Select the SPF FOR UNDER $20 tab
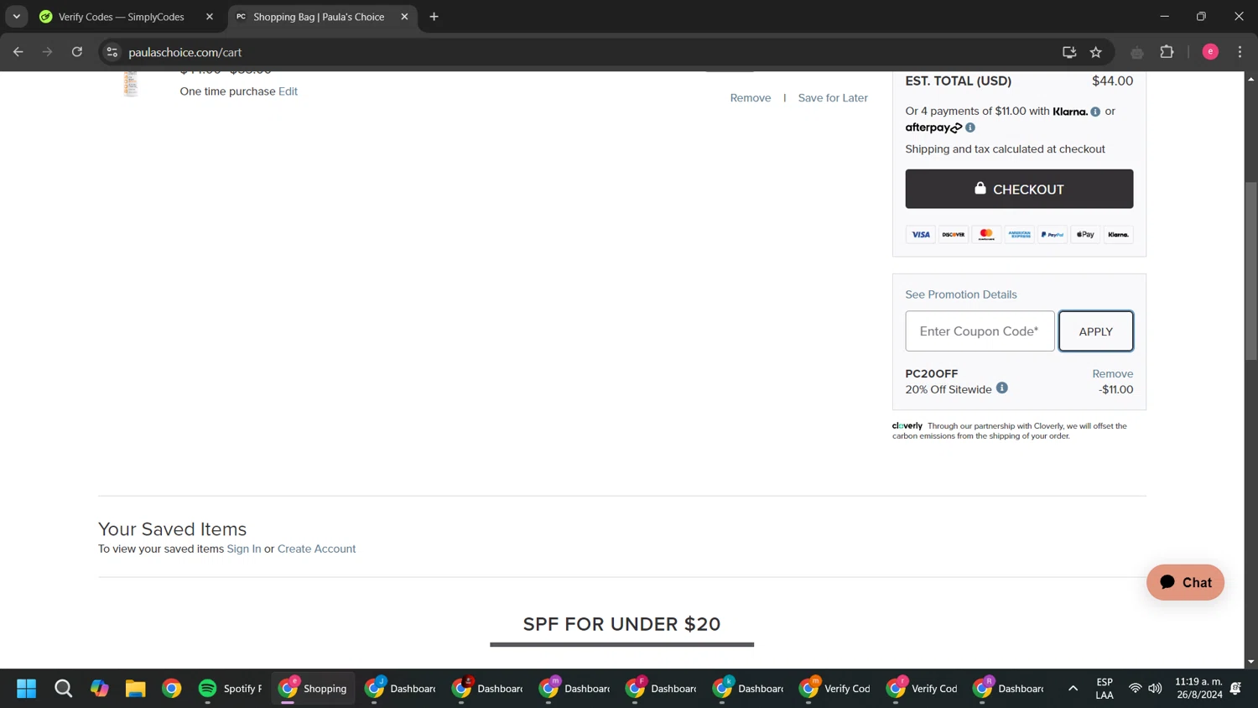Screen dimensions: 1258x708 click(621, 625)
